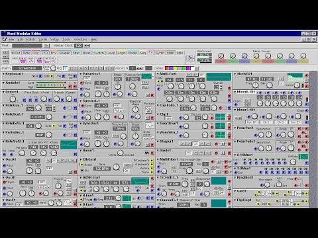This screenshot has width=318, height=238.
Task: Open the File menu
Action: click(x=11, y=39)
